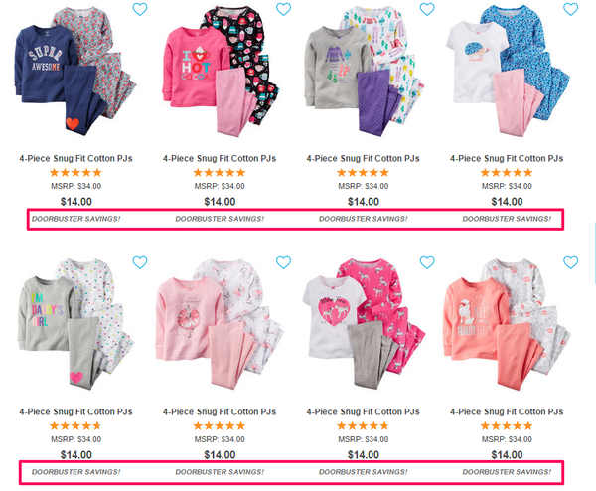
Task: Click wishlist heart on pink ballerina PJs
Action: tap(283, 262)
